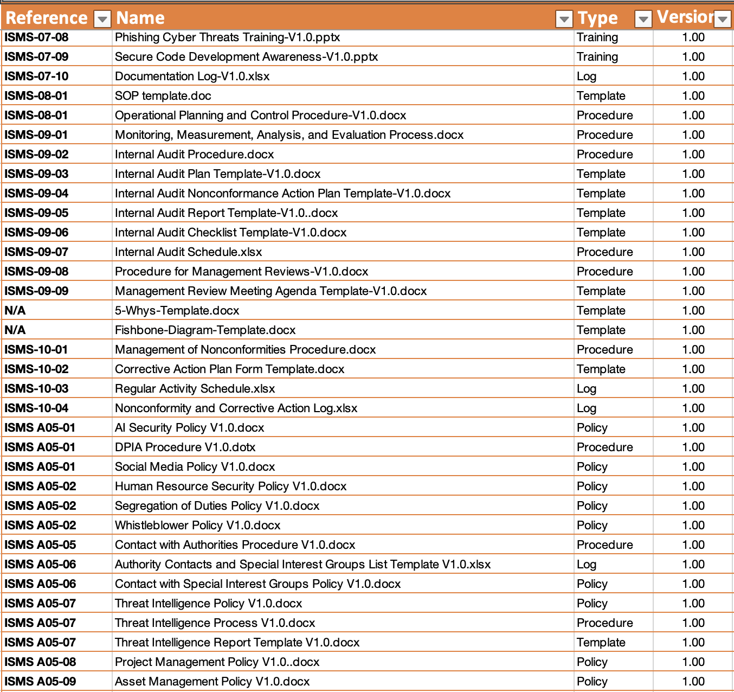Click Whistleblower Policy V1.0.docx cell
This screenshot has height=692, width=734.
pos(343,526)
